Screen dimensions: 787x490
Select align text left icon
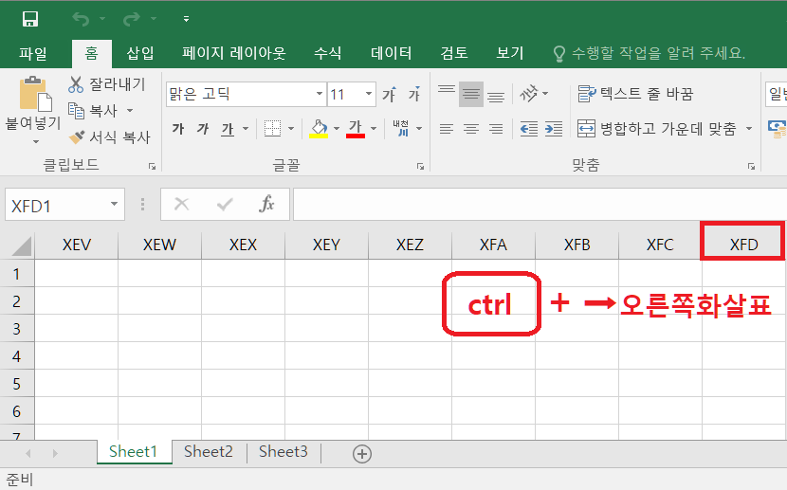447,129
